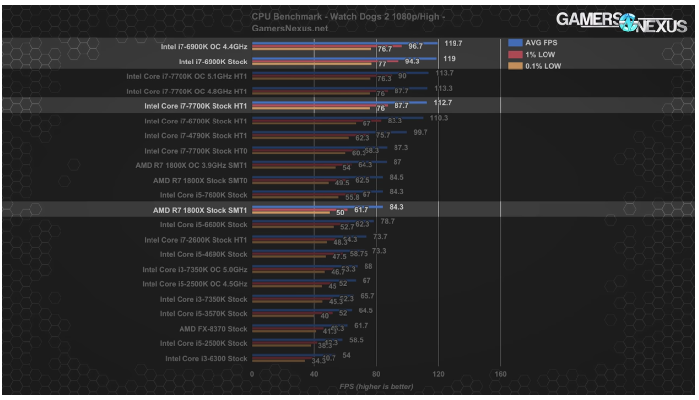Select Intel Core i5-2500K OC 4.5GHz label
The image size is (699, 400).
(195, 284)
